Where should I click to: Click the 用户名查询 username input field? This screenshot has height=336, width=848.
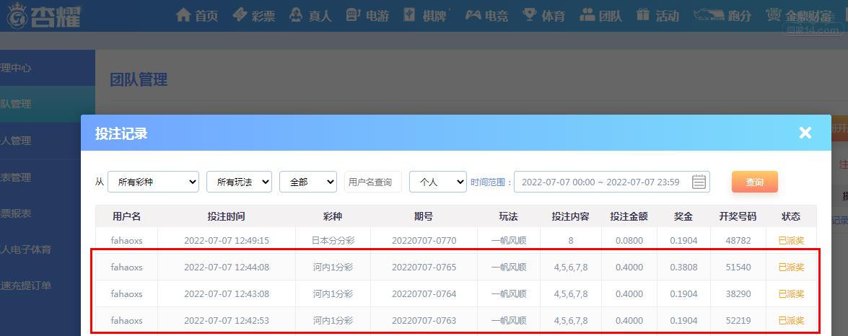pyautogui.click(x=372, y=182)
